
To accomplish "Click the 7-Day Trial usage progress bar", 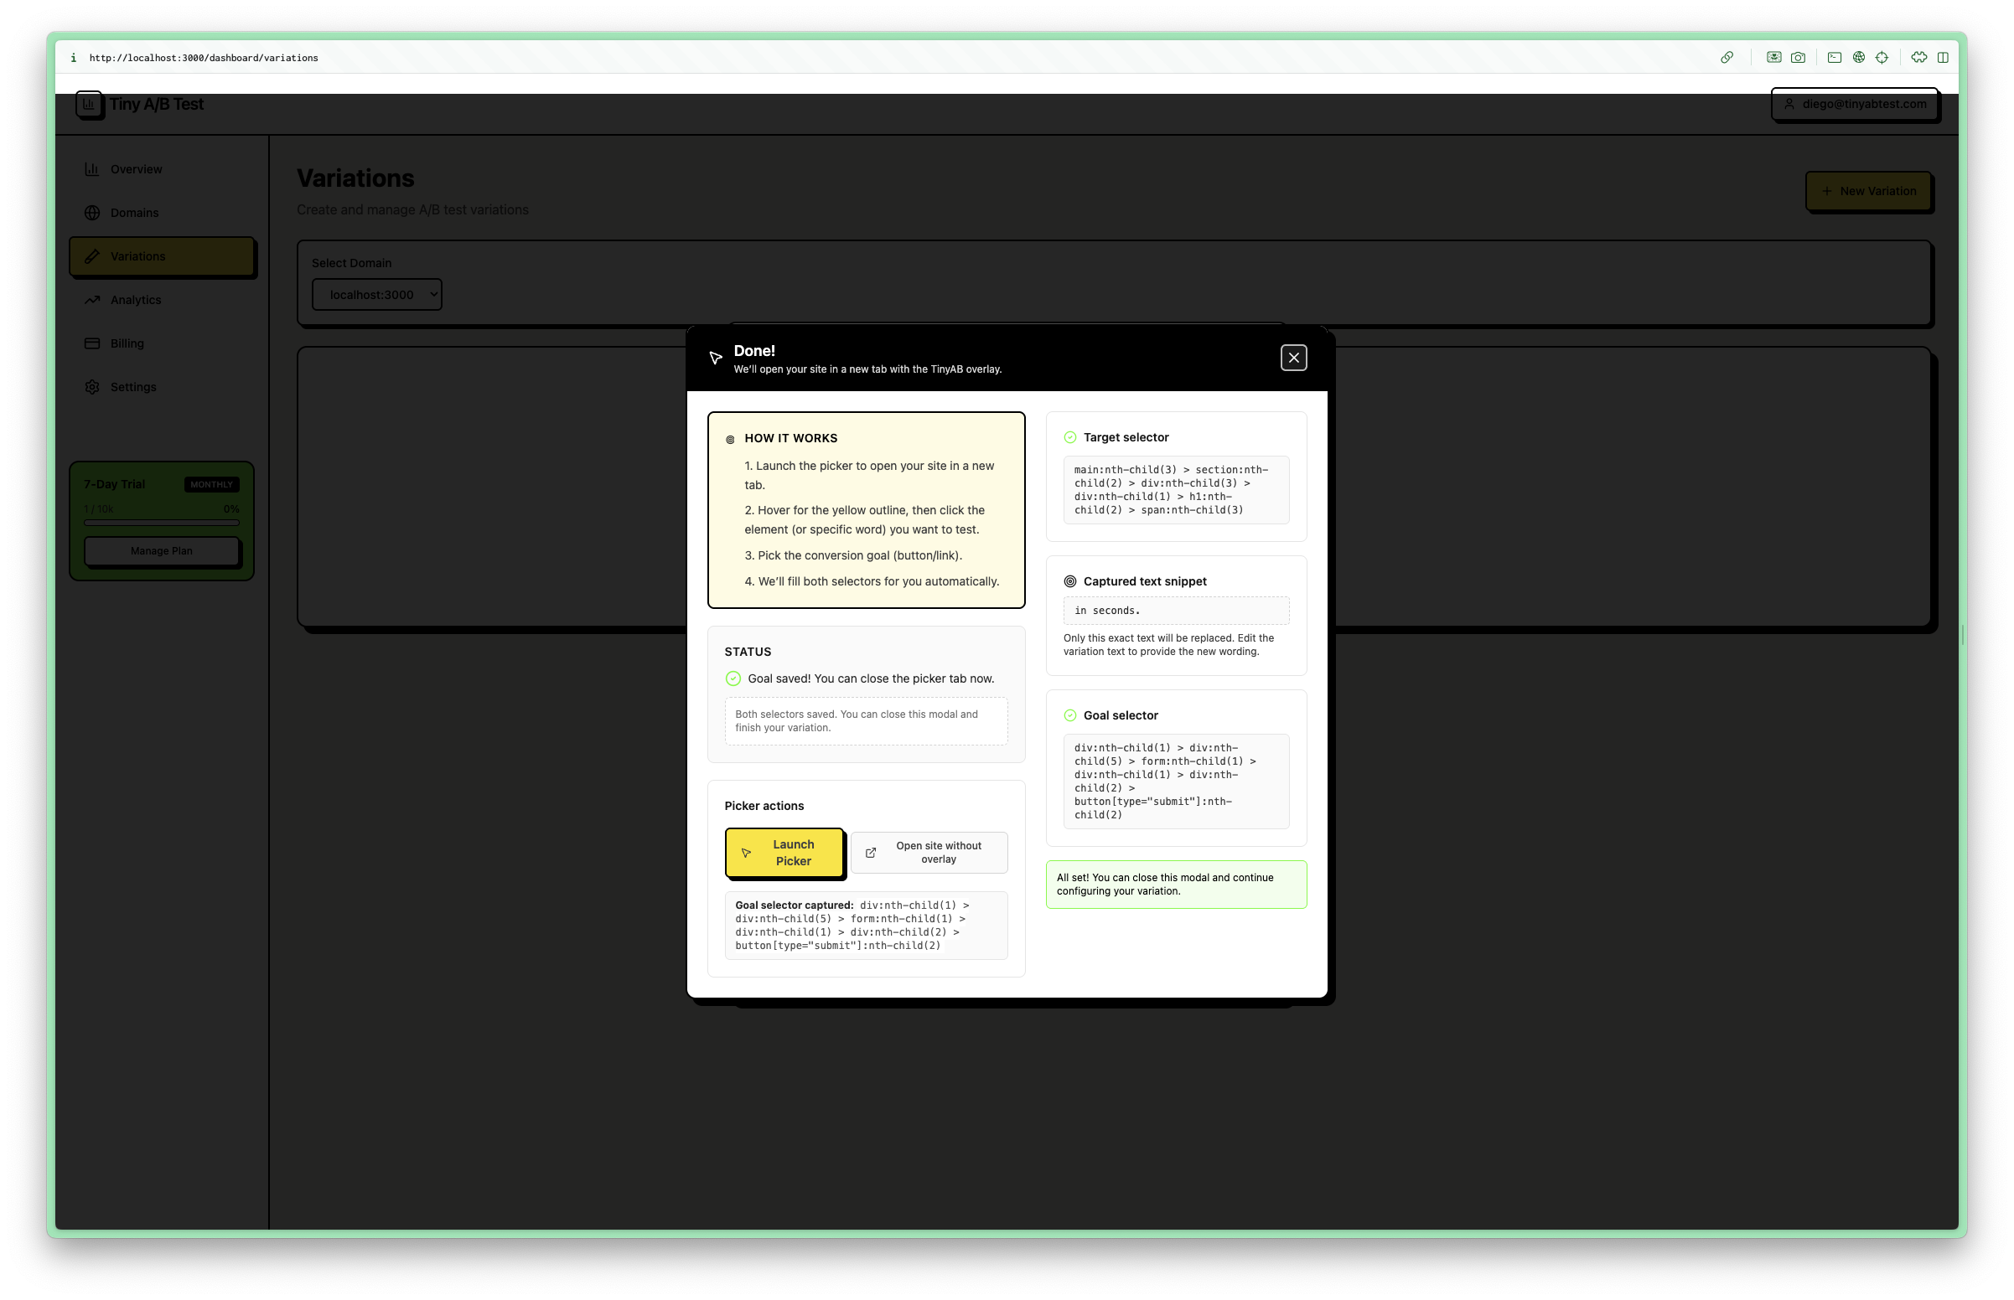I will point(160,523).
